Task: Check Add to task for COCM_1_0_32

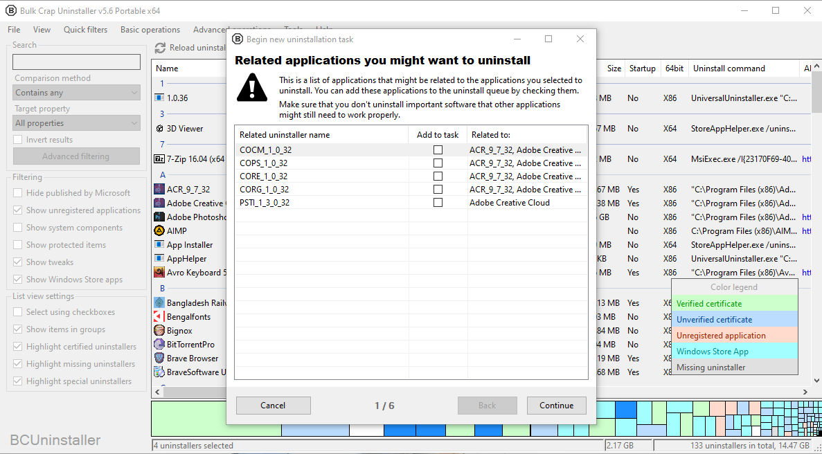Action: (438, 149)
